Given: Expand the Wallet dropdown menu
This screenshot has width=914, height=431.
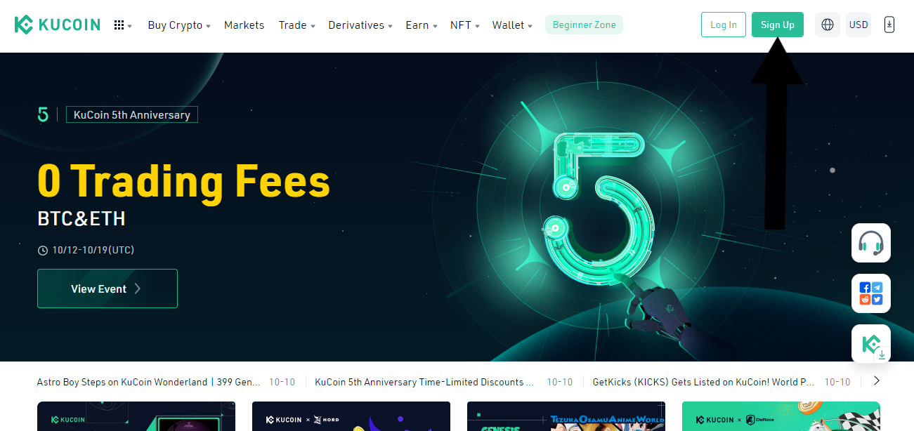Looking at the screenshot, I should [512, 25].
